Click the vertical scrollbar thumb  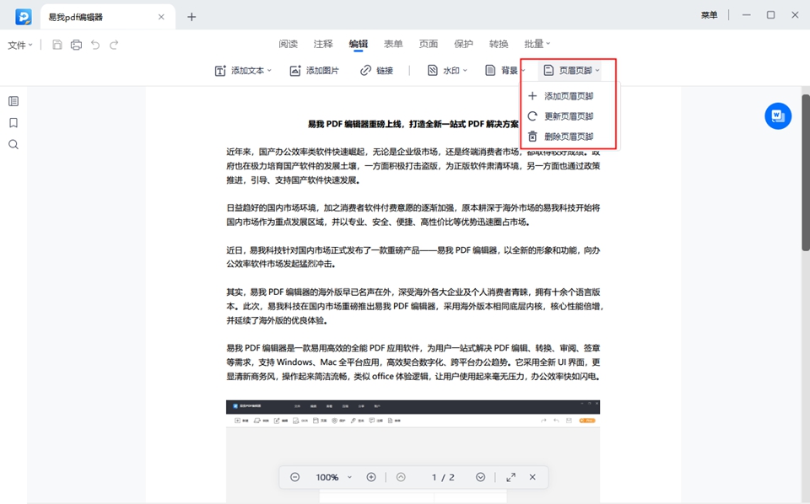(x=805, y=173)
